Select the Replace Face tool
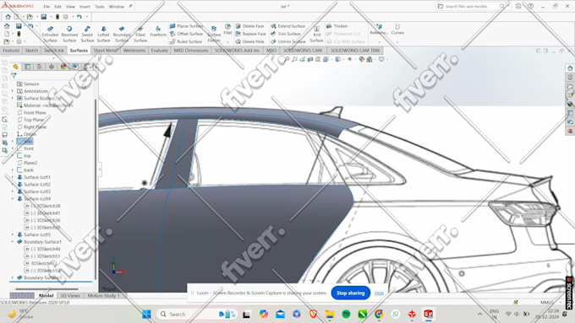 coord(251,34)
